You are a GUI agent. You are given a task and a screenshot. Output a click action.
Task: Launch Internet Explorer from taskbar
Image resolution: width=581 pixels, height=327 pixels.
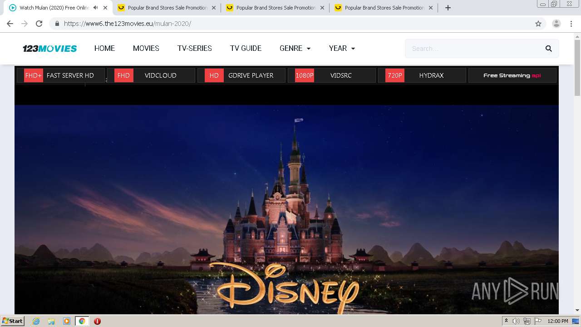pyautogui.click(x=36, y=321)
